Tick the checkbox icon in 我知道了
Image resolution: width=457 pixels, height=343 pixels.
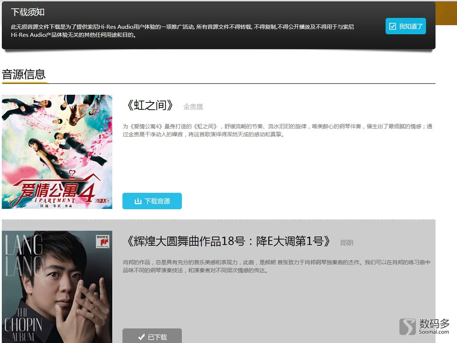coord(392,26)
